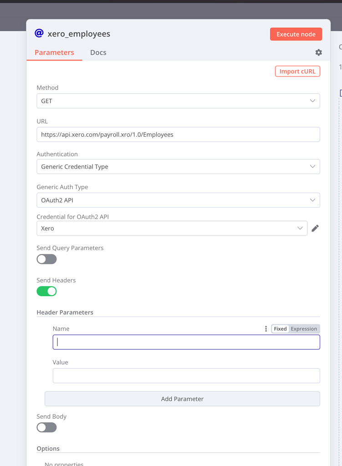342x466 pixels.
Task: Click the @ HTTP node icon
Action: tap(39, 33)
